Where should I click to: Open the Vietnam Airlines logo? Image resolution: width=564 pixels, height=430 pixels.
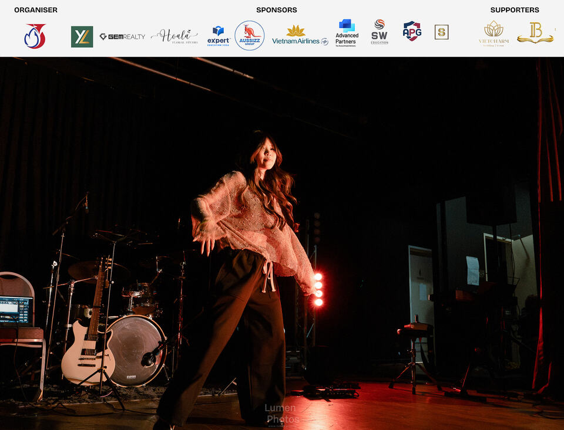point(300,36)
